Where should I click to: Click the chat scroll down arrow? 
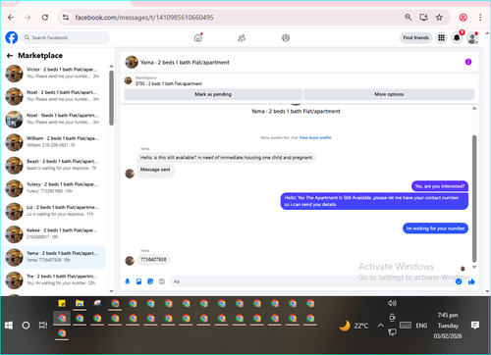coord(474,267)
